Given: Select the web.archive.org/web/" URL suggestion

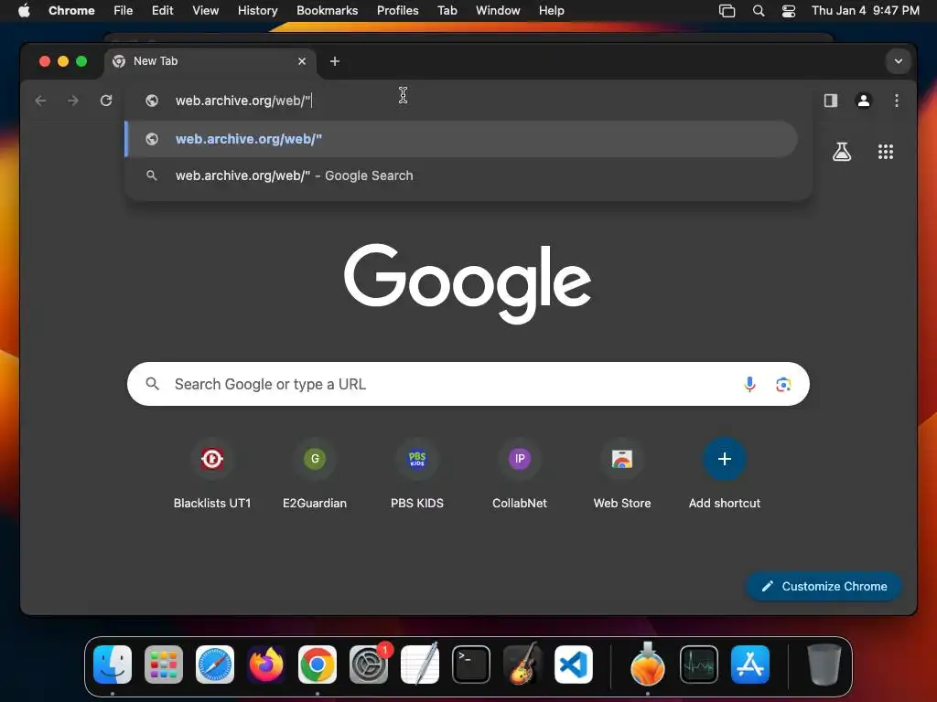Looking at the screenshot, I should [461, 139].
